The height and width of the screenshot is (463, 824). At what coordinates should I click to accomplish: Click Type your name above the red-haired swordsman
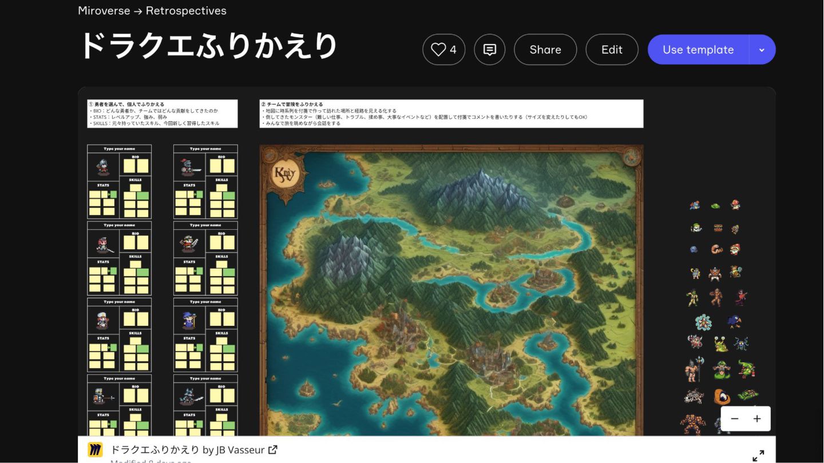pos(120,225)
